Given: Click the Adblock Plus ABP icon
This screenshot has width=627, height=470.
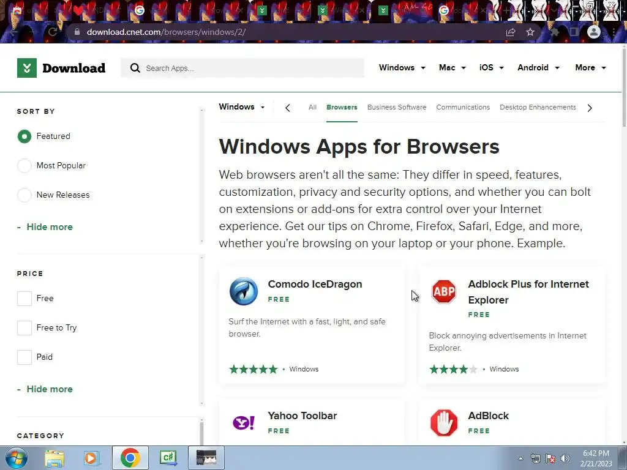Looking at the screenshot, I should tap(444, 291).
